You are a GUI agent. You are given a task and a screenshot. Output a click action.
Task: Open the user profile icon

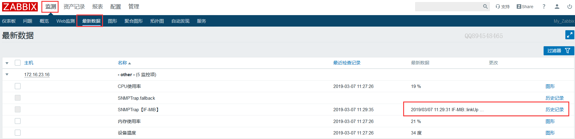pos(557,7)
